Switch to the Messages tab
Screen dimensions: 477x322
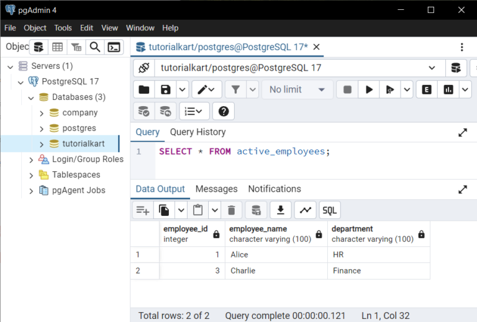click(x=216, y=189)
